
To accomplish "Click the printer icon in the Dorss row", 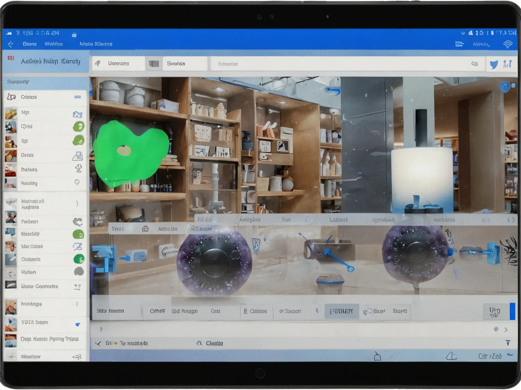I will (78, 156).
